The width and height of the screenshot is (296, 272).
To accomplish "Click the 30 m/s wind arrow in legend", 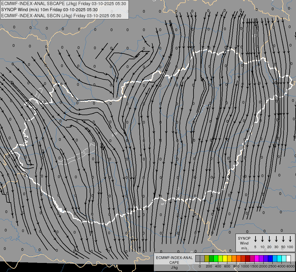I will pos(276,239).
